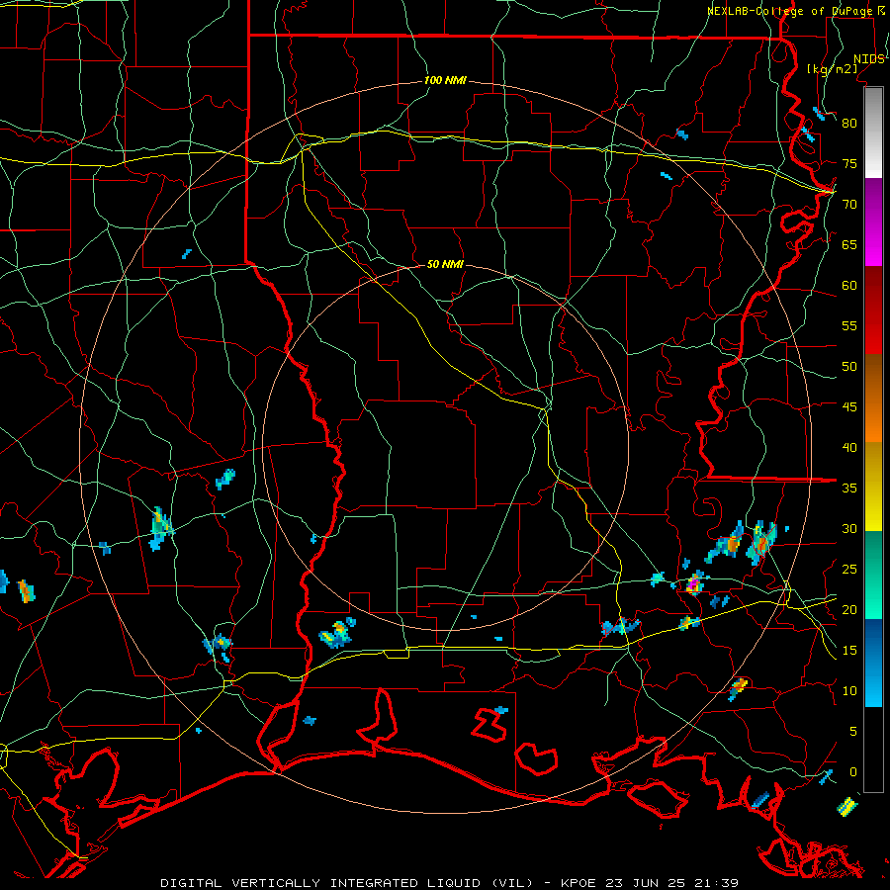This screenshot has height=890, width=890.
Task: Click the yellow segment of the color bar
Action: coord(873,487)
